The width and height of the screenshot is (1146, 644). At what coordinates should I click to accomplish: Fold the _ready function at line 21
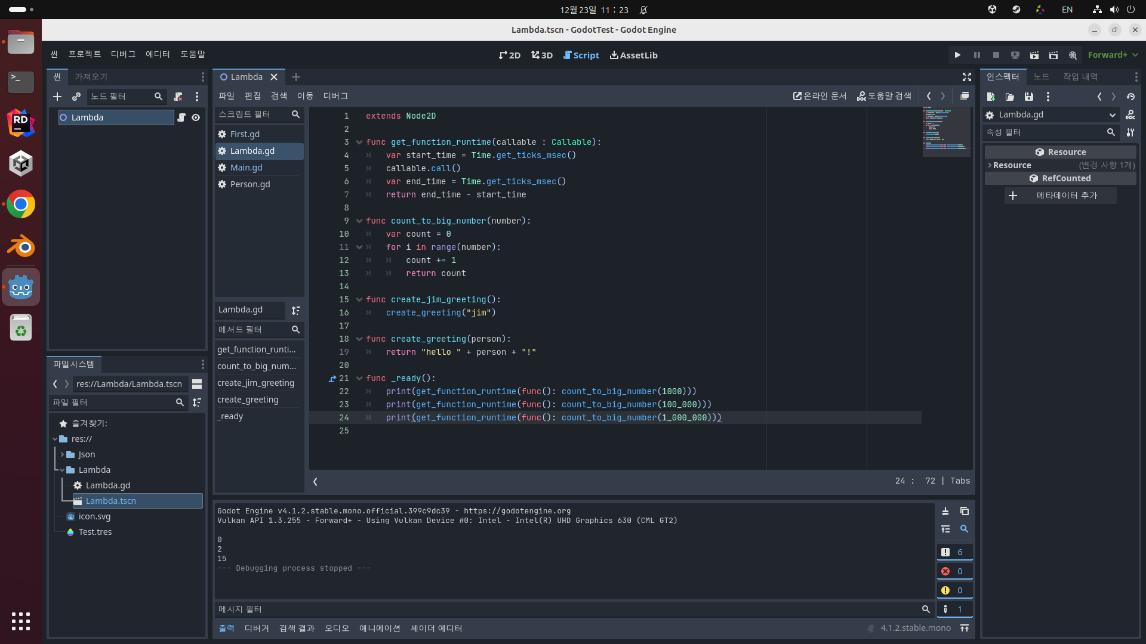pos(359,378)
